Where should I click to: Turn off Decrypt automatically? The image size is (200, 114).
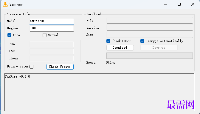click(x=142, y=41)
